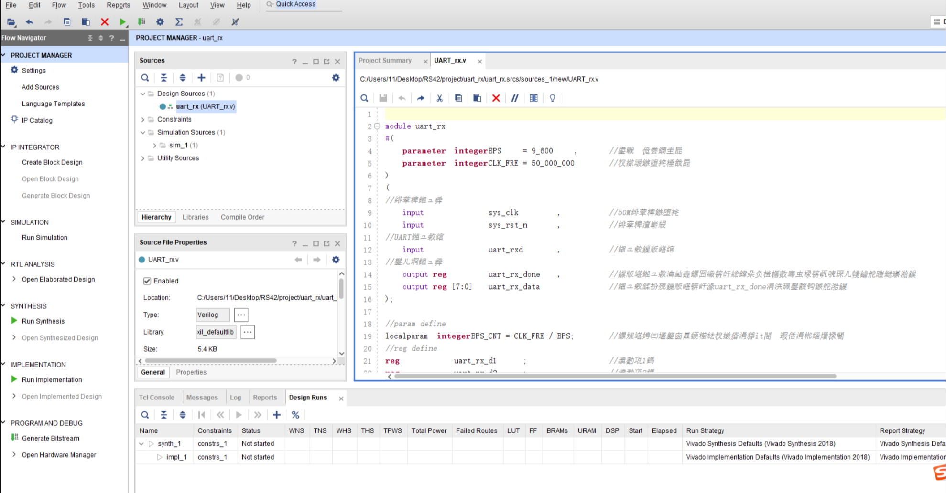
Task: Collapse Simulation Sources tree node
Action: click(142, 133)
